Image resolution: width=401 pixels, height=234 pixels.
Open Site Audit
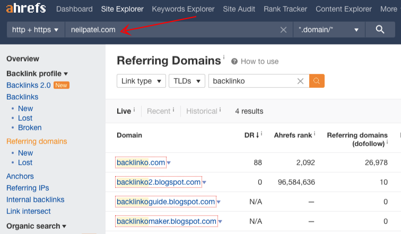(239, 9)
